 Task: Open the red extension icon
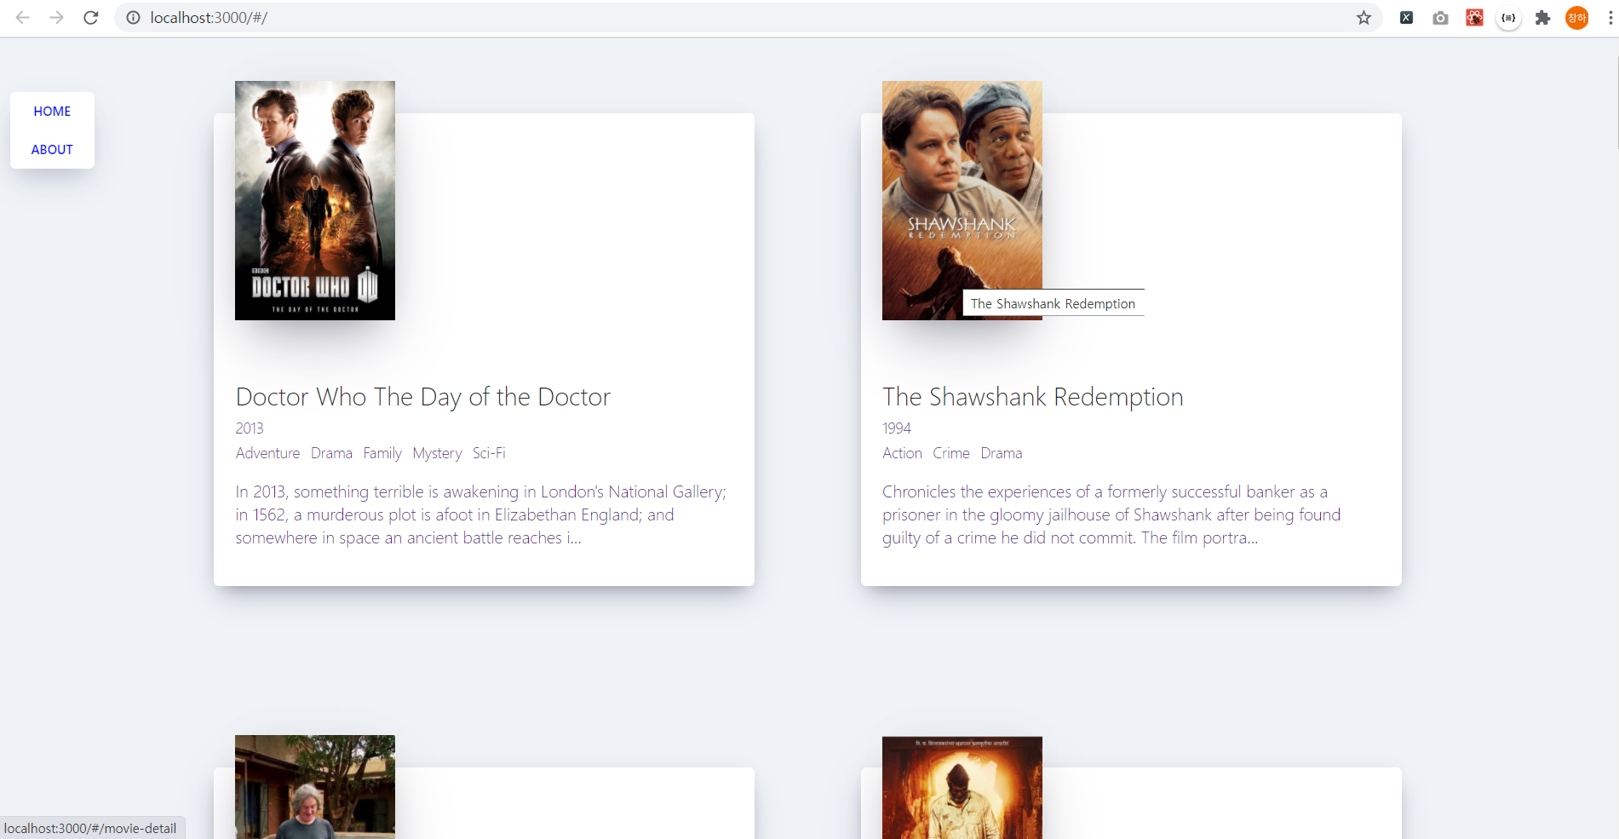point(1474,17)
